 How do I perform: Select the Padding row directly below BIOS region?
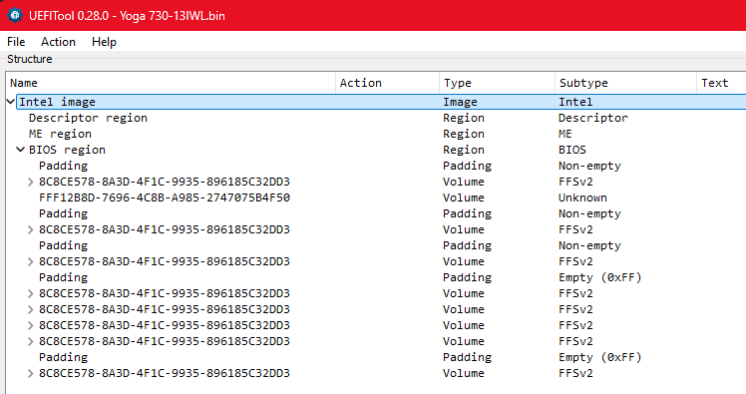tap(63, 166)
